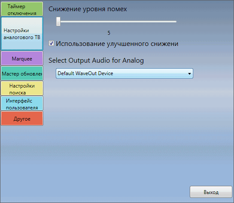Open the Интерфейс пользователя tab
This screenshot has height=203, width=234.
(22, 103)
